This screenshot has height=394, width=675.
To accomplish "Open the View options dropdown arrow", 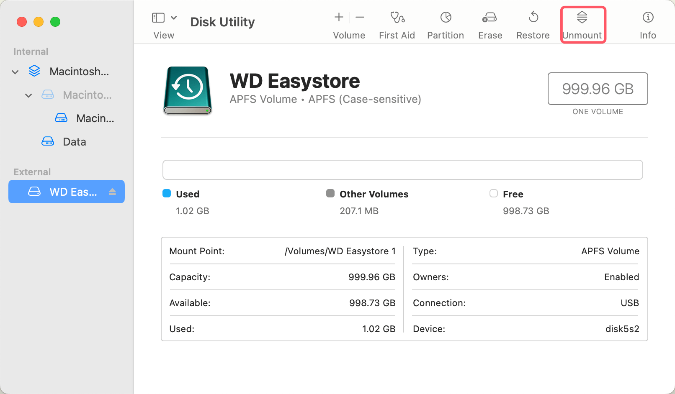I will pyautogui.click(x=174, y=18).
